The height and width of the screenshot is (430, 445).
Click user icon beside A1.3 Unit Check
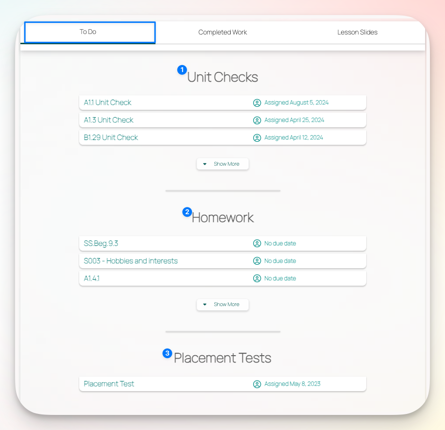click(257, 120)
